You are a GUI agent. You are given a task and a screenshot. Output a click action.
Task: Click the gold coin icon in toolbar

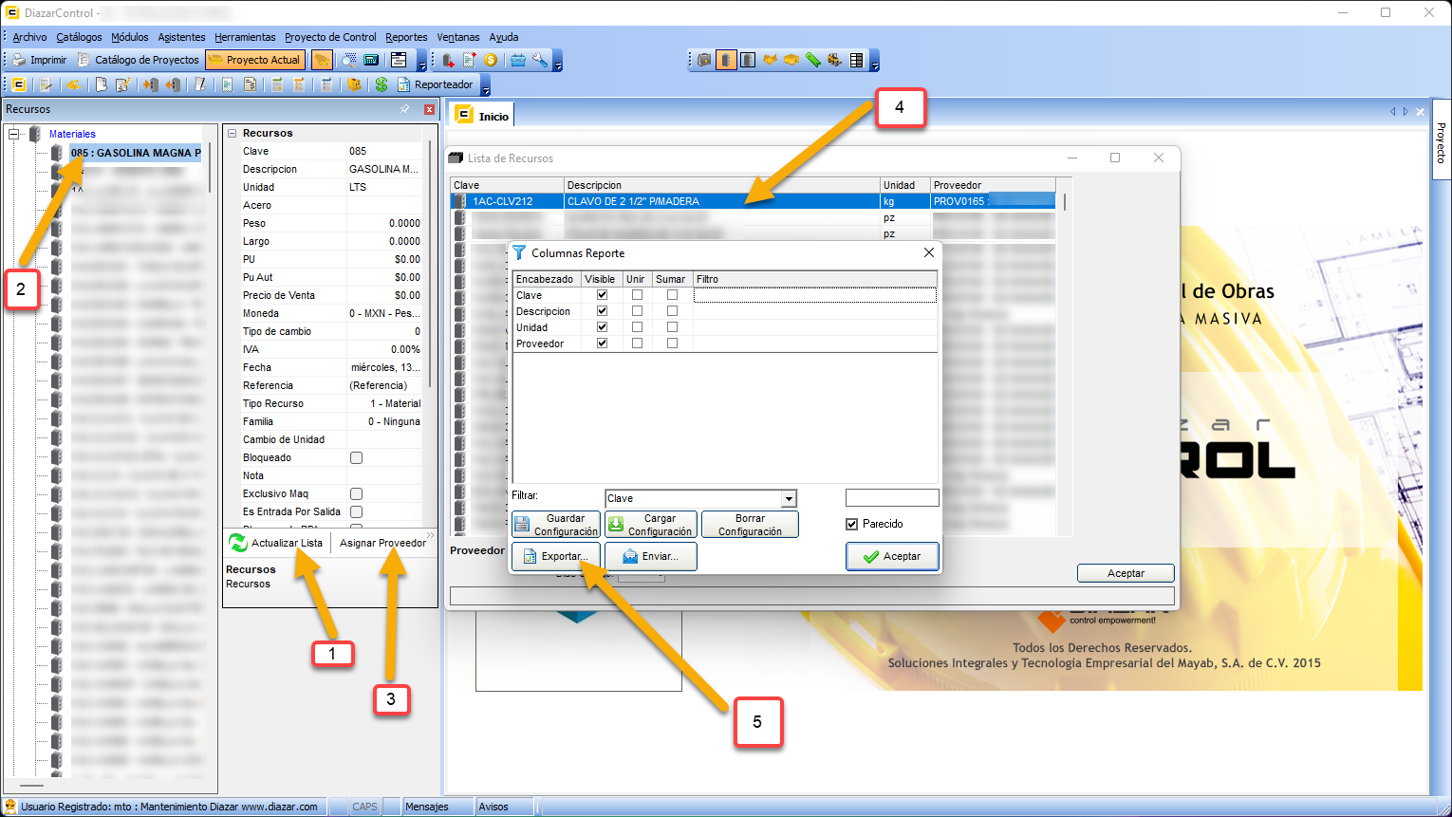(491, 60)
